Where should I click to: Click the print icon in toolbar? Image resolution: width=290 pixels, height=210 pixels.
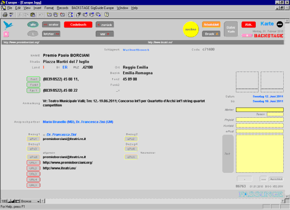[4, 15]
